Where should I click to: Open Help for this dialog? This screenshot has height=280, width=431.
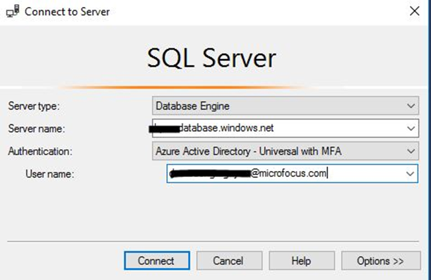click(301, 261)
